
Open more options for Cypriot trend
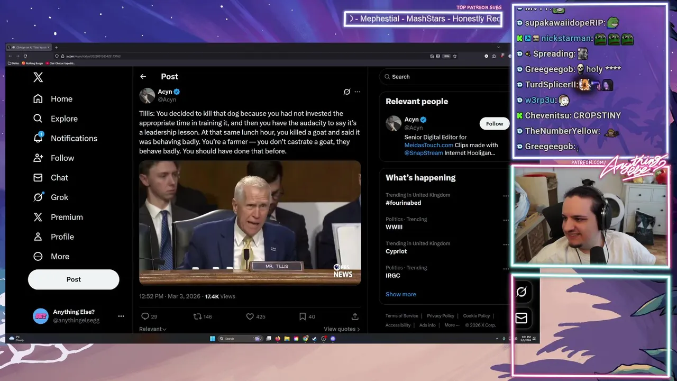pyautogui.click(x=506, y=244)
